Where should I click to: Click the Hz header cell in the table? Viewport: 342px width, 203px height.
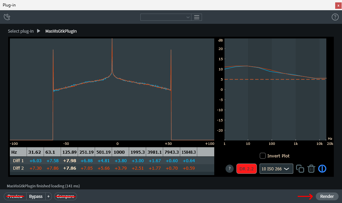[x=18, y=152]
